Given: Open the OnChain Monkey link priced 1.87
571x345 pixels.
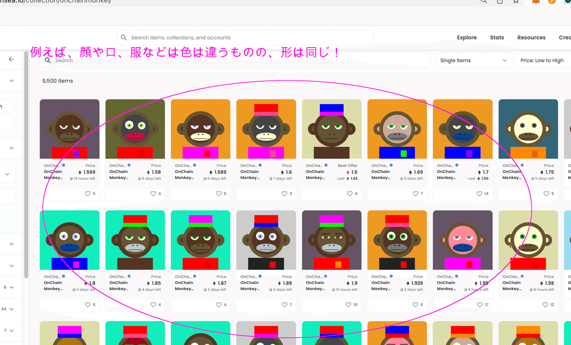Looking at the screenshot, I should (184, 286).
